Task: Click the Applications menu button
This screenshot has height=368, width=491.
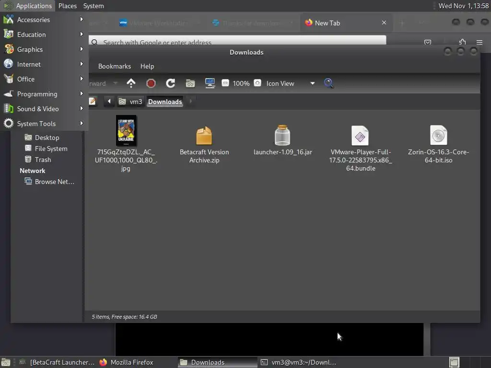Action: coord(27,6)
